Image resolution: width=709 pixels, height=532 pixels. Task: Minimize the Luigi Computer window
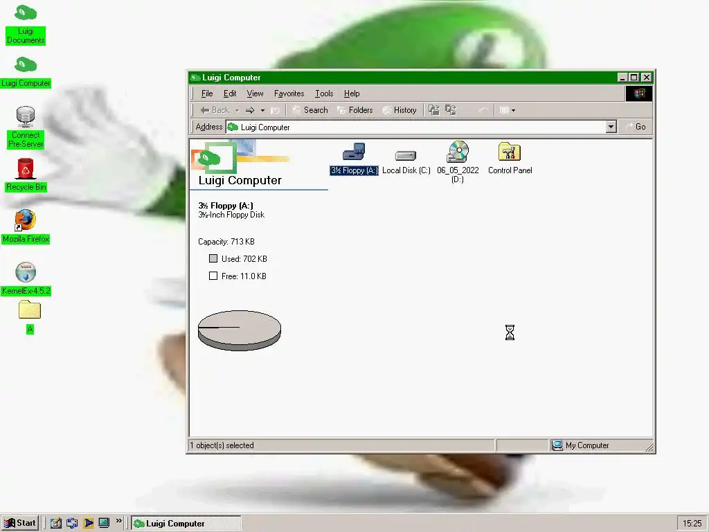tap(622, 78)
